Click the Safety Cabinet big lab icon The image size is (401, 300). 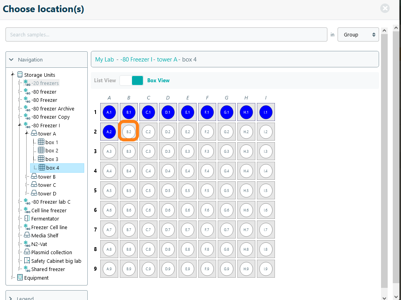click(x=27, y=261)
